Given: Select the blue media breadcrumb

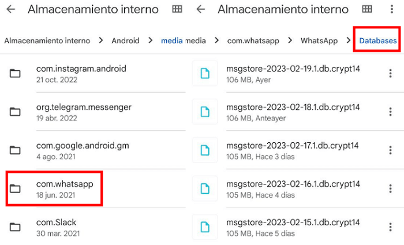Looking at the screenshot, I should coord(171,41).
